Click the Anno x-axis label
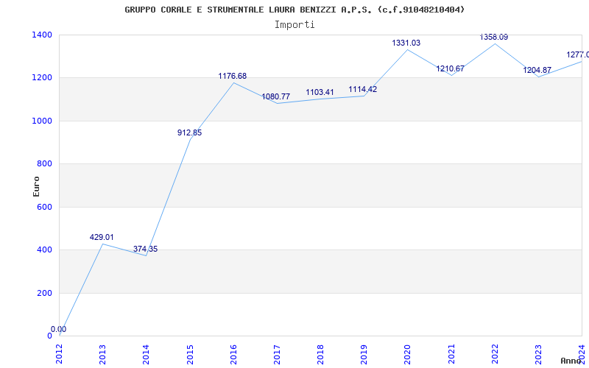The image size is (589, 368). click(x=571, y=361)
